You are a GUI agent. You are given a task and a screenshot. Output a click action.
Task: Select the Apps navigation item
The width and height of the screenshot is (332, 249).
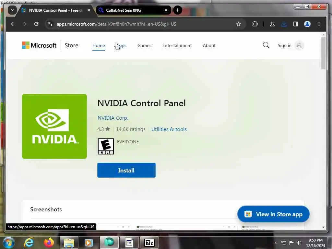point(121,45)
